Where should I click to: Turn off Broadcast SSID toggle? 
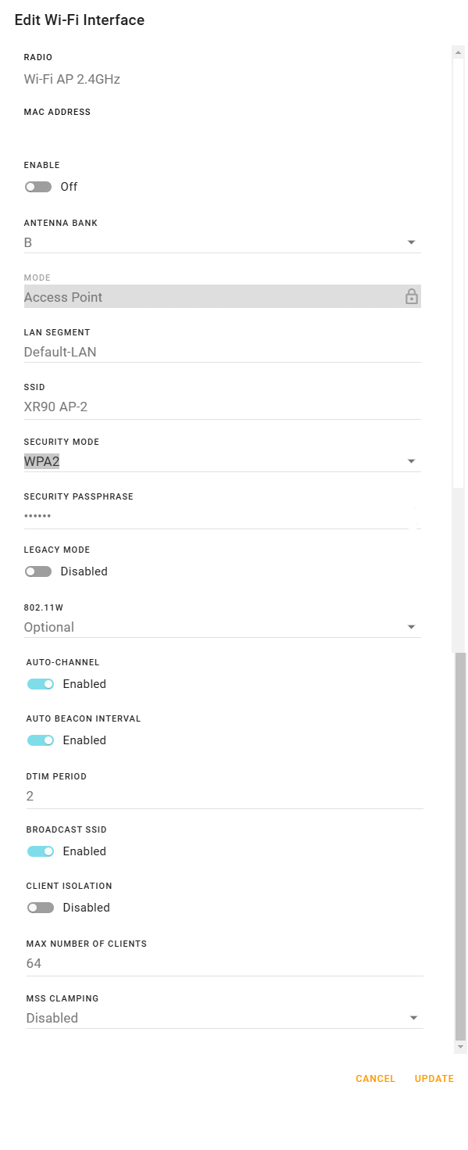coord(41,851)
